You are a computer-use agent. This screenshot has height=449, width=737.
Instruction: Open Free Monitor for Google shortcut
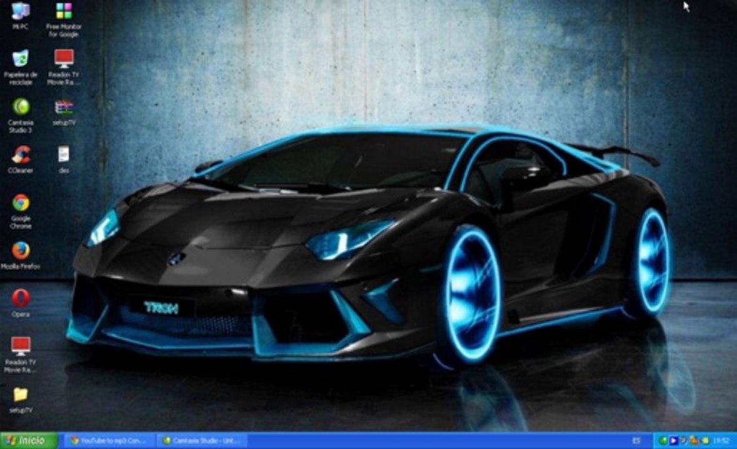64,19
